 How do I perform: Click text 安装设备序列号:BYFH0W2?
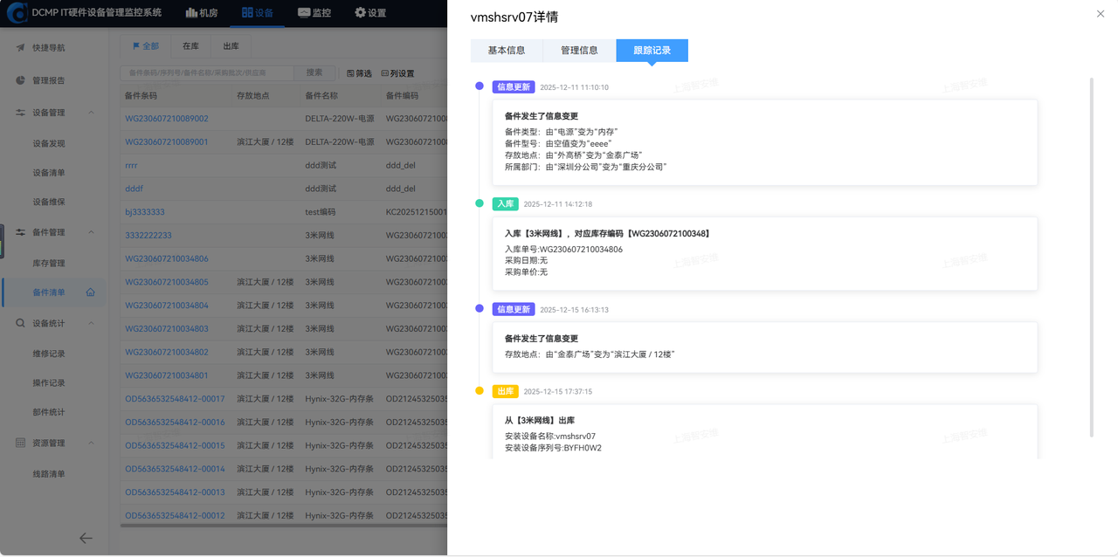coord(553,448)
